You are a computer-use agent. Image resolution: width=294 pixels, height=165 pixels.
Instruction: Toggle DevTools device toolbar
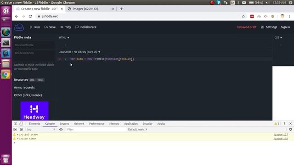pos(21,124)
